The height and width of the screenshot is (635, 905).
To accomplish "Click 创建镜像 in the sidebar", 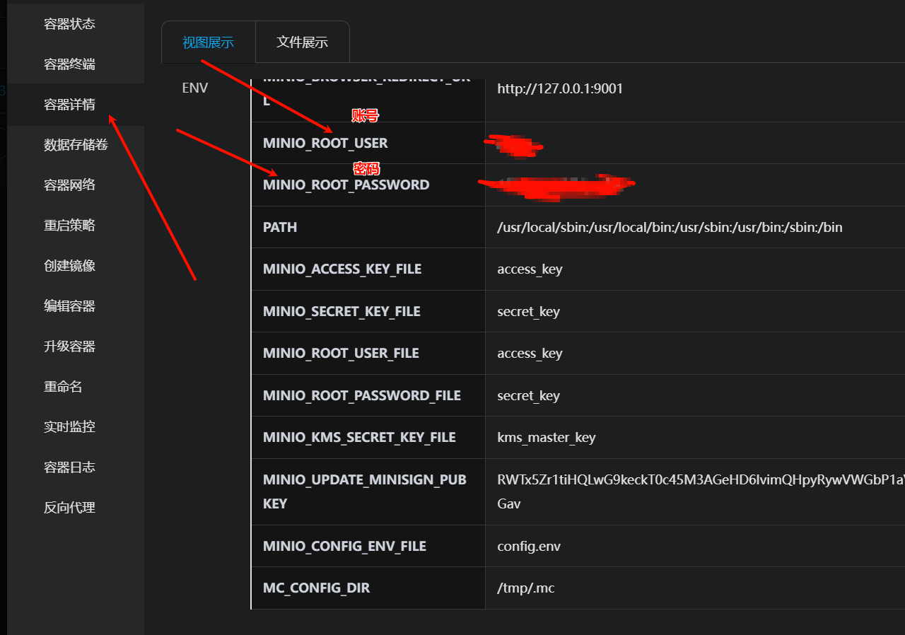I will (69, 266).
